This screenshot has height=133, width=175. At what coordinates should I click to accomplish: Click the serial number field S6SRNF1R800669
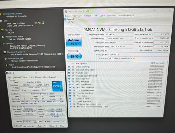[119, 38]
